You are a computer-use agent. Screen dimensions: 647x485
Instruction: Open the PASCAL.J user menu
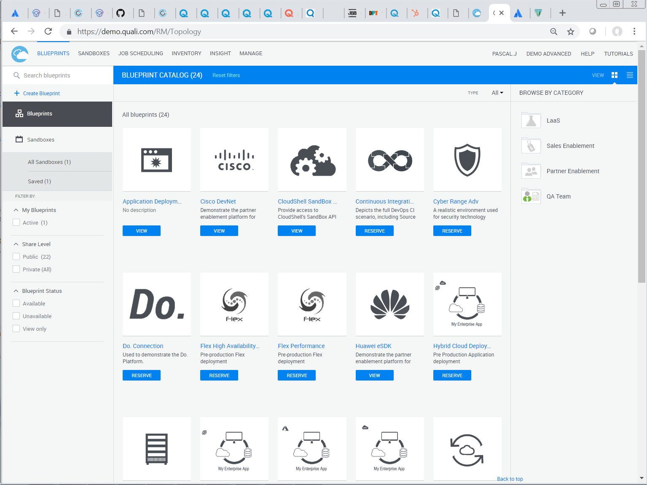505,54
